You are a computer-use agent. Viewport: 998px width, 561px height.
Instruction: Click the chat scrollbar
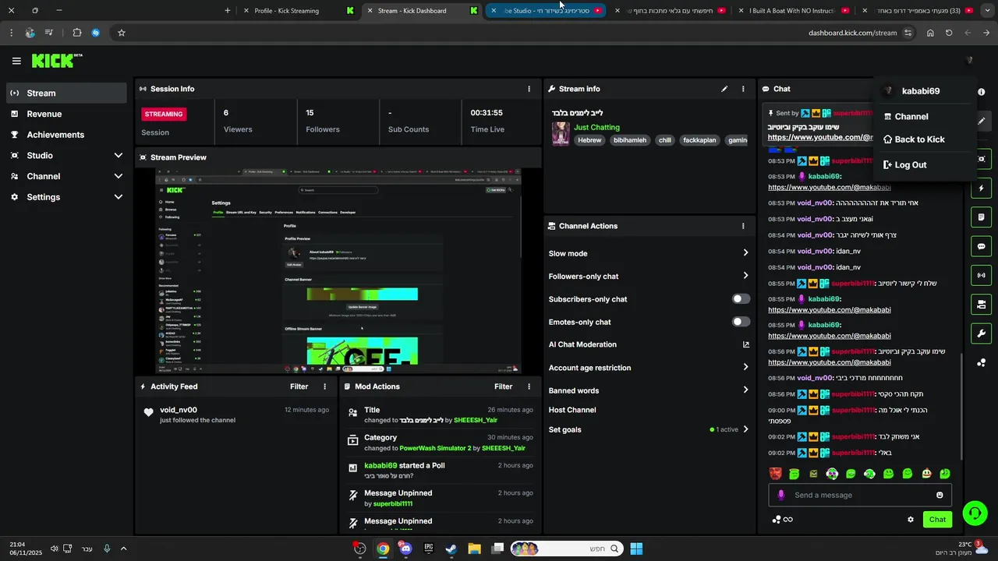pyautogui.click(x=961, y=405)
